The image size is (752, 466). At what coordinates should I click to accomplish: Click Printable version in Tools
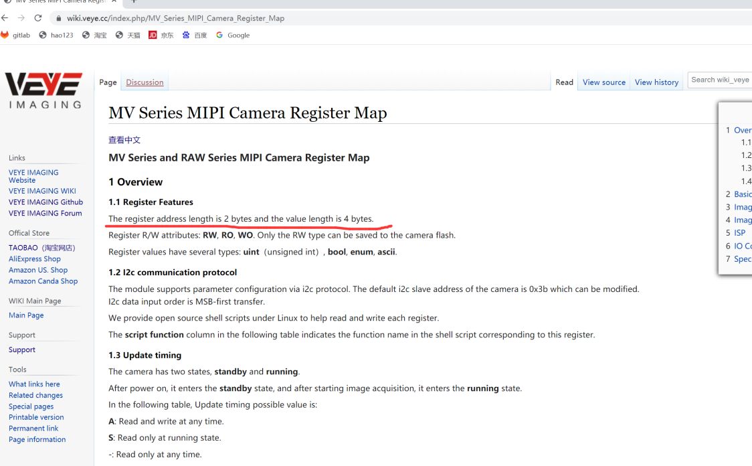coord(36,417)
